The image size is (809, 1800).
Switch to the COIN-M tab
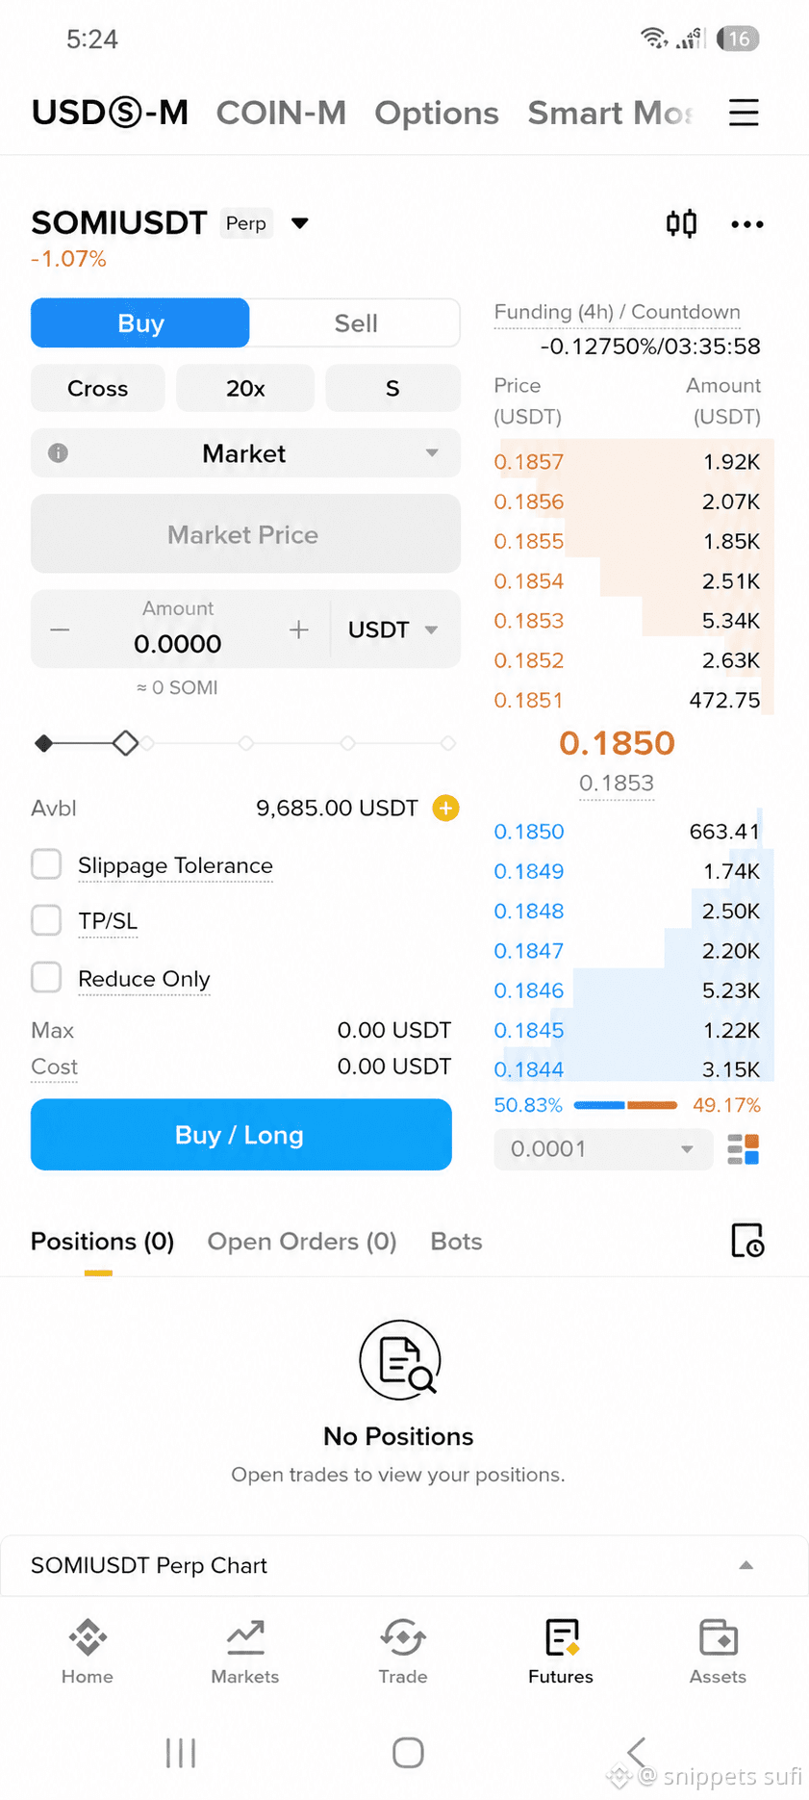click(281, 113)
